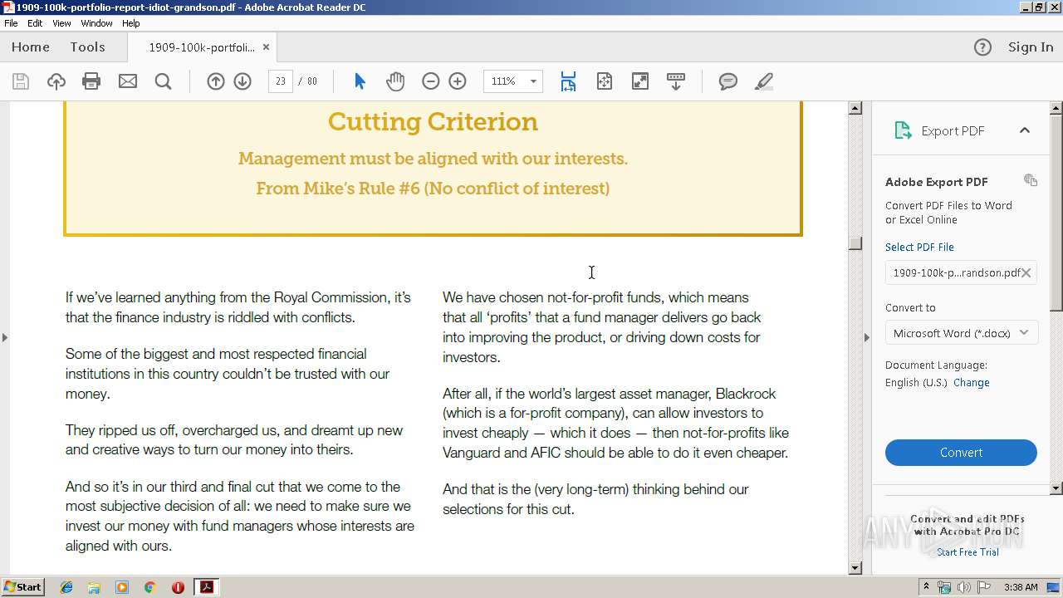Open the Window menu

pyautogui.click(x=96, y=23)
